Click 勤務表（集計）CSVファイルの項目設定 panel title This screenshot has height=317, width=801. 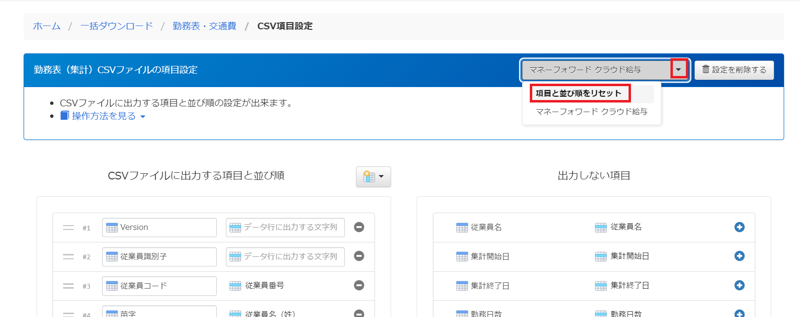pyautogui.click(x=116, y=70)
